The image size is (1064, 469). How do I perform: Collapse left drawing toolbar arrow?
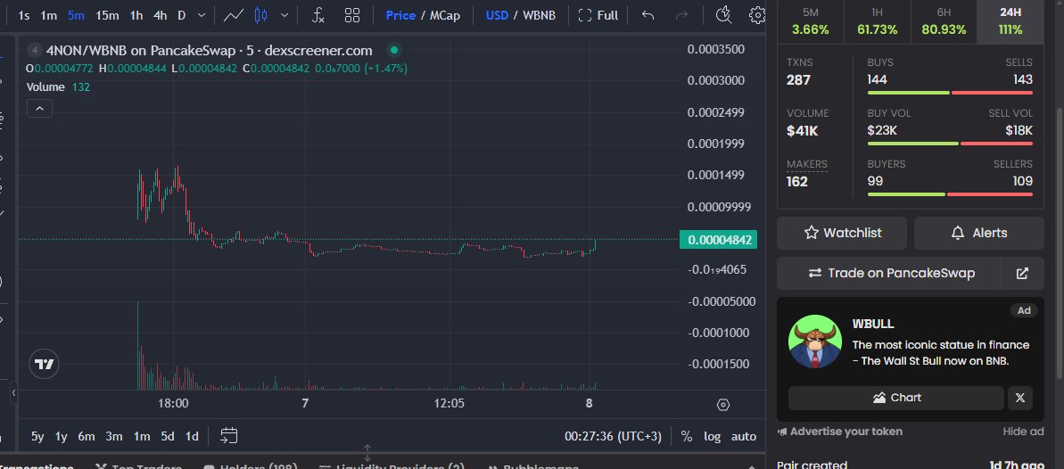tap(13, 392)
